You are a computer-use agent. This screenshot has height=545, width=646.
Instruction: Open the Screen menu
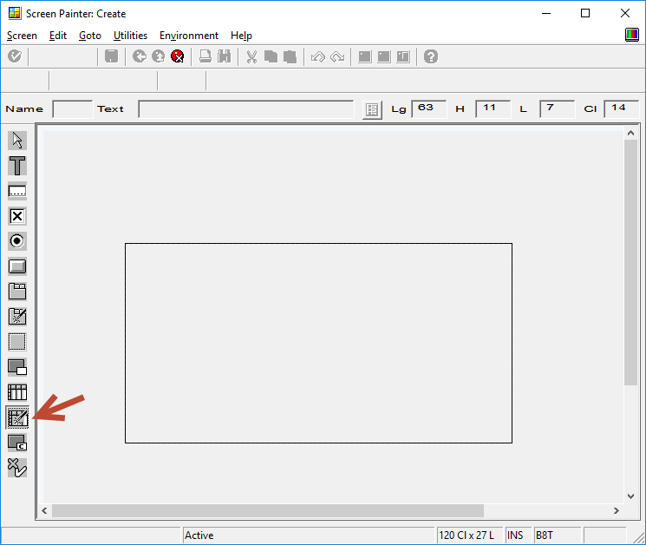22,36
